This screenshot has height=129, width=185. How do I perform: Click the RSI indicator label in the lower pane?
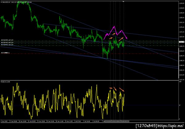(6, 82)
